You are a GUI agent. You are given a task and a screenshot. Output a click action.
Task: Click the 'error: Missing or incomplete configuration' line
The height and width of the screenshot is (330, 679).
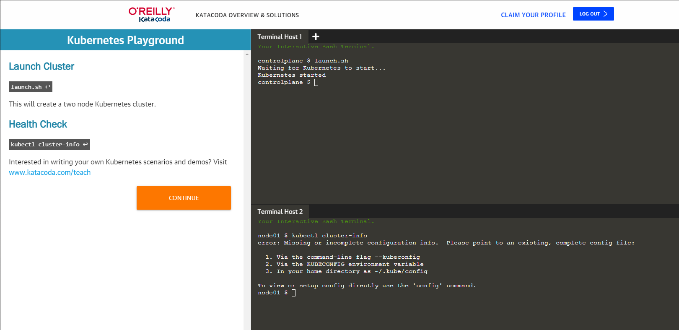click(446, 243)
